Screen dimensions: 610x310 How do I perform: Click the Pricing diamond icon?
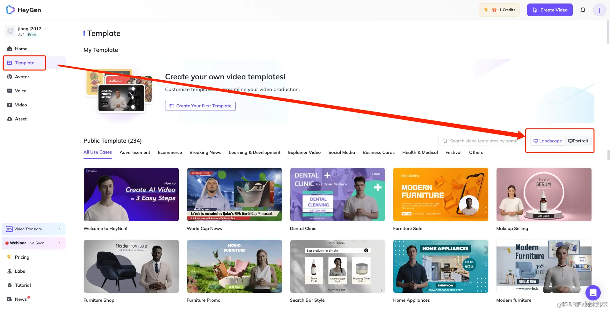(9, 257)
